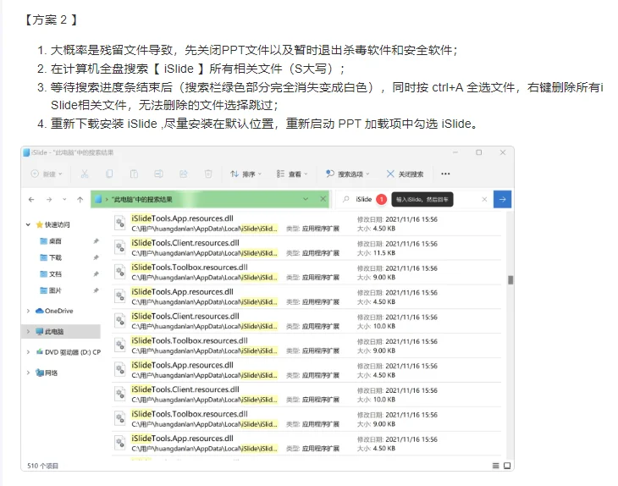
Task: Click the Paste clipboard icon in toolbar
Action: point(134,174)
